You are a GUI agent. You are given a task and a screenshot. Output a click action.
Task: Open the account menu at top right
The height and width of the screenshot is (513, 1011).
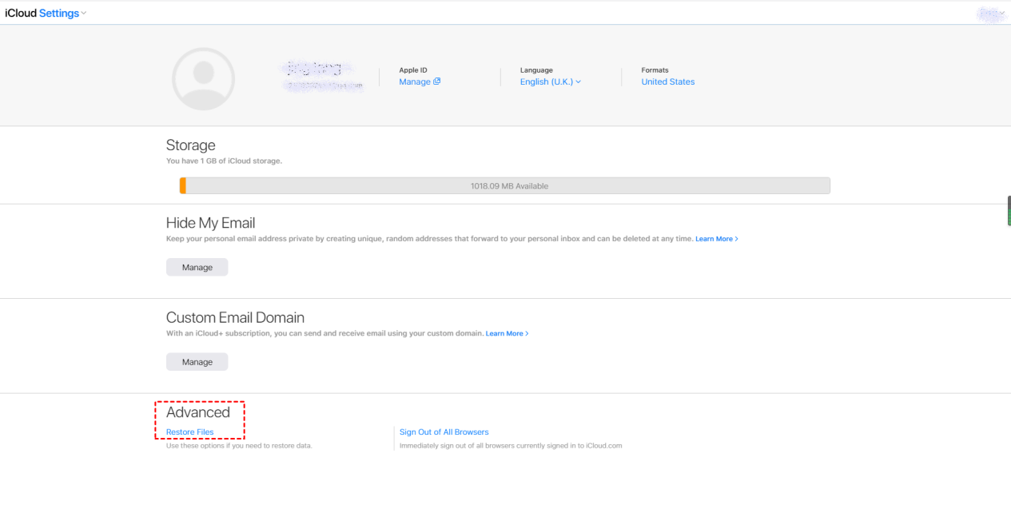tap(991, 14)
